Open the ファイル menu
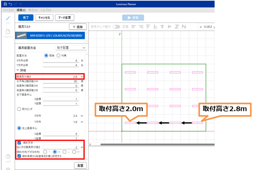This screenshot has width=253, height=170. (x=8, y=10)
